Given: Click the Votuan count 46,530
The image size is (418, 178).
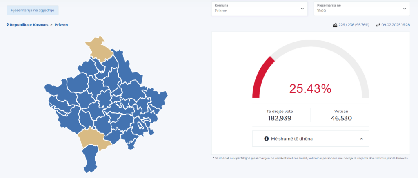Looking at the screenshot, I should (x=341, y=119).
